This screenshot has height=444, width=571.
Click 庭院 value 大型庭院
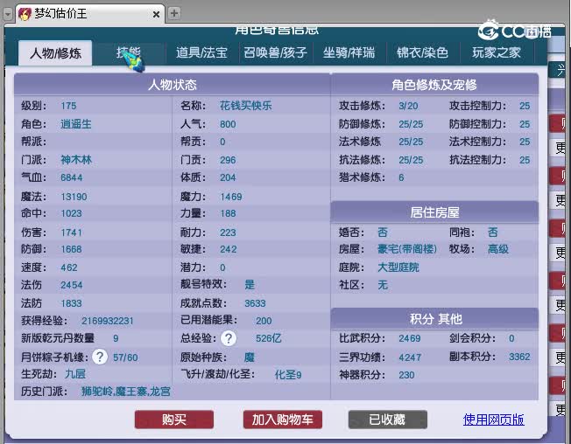click(398, 267)
